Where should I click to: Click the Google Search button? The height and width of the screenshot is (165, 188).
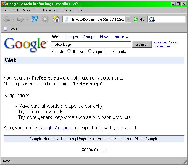(142, 44)
